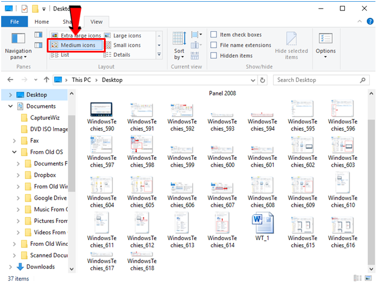Screen dimensions: 376x284
Task: Select Small icons layout
Action: 124,45
